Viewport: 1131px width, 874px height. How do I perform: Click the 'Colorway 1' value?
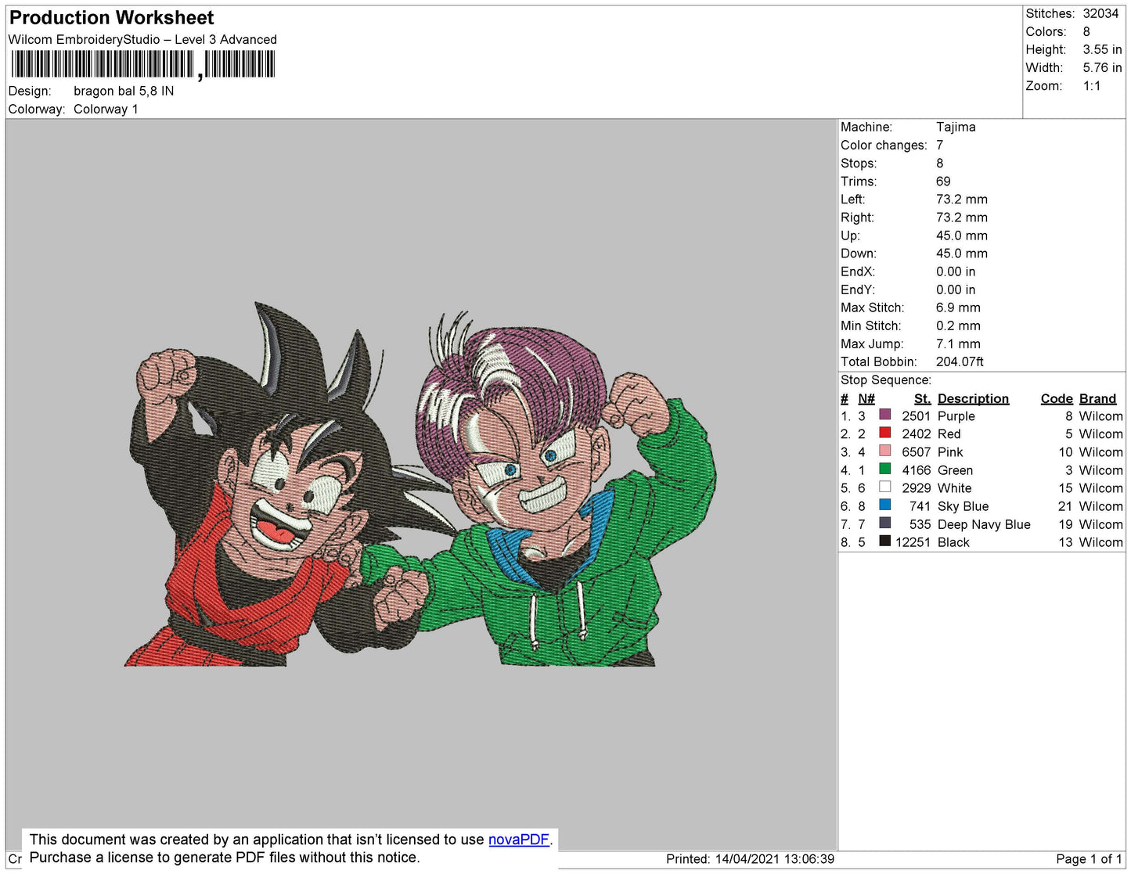tap(106, 109)
